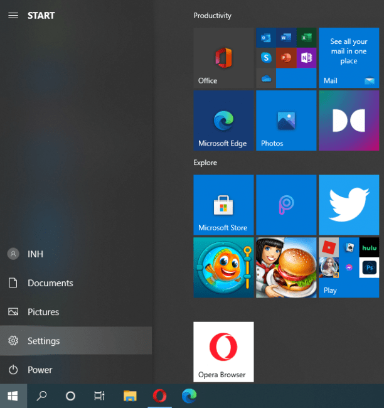This screenshot has height=408, width=384.
Task: Open File Explorer on the taskbar
Action: tap(130, 395)
